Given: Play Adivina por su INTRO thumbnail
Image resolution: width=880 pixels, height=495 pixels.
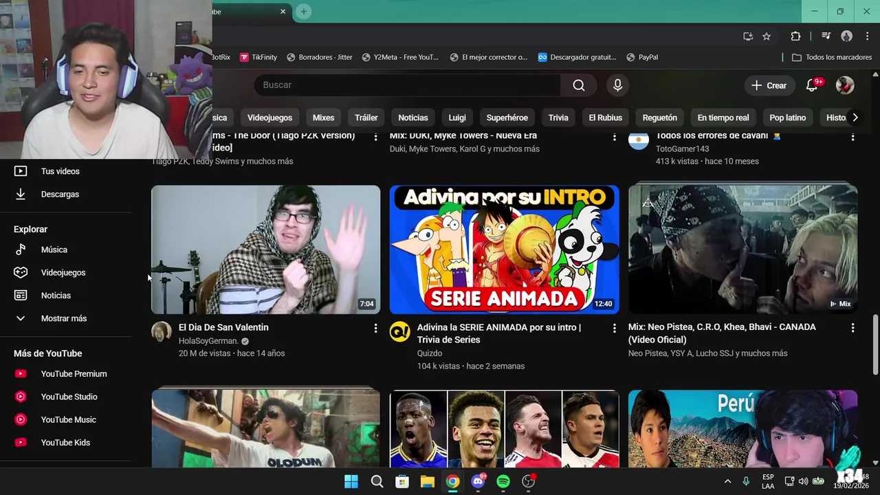Looking at the screenshot, I should coord(504,250).
